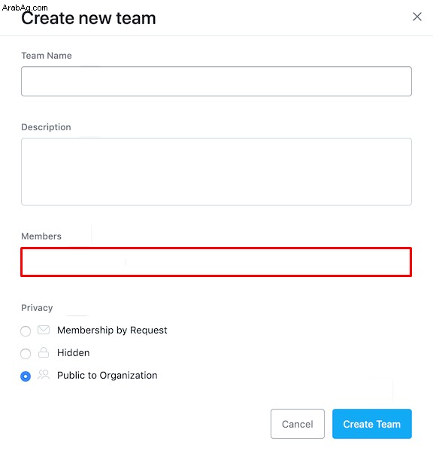Screen dimensions: 433x460
Task: Click the padlock icon next to Hidden
Action: click(x=44, y=352)
